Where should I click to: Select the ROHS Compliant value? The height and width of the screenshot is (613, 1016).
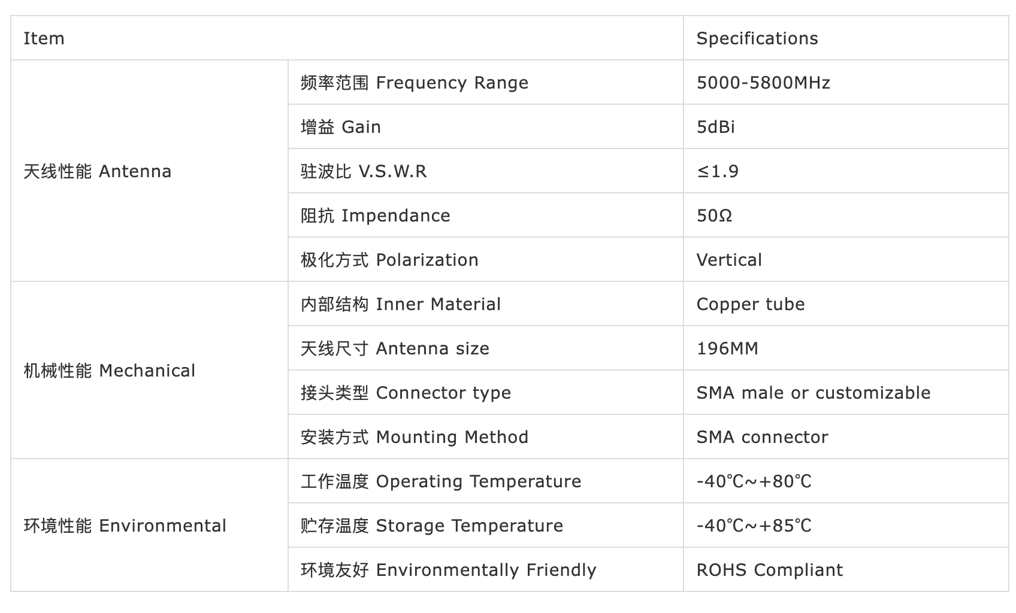coord(769,570)
